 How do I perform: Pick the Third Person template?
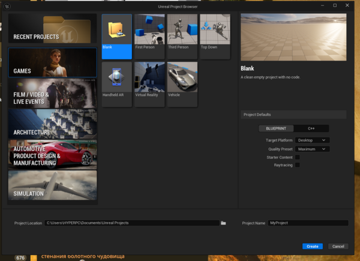[182, 36]
